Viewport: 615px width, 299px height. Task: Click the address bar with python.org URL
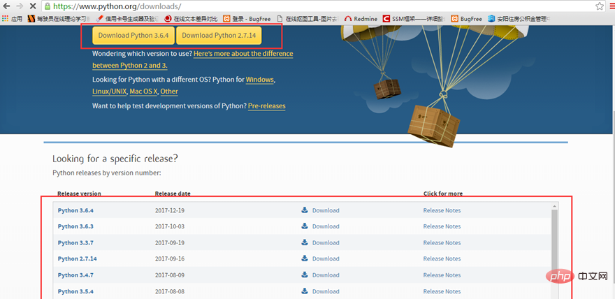coord(318,6)
